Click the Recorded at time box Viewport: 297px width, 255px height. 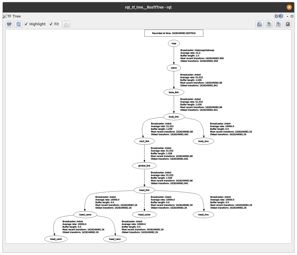174,33
